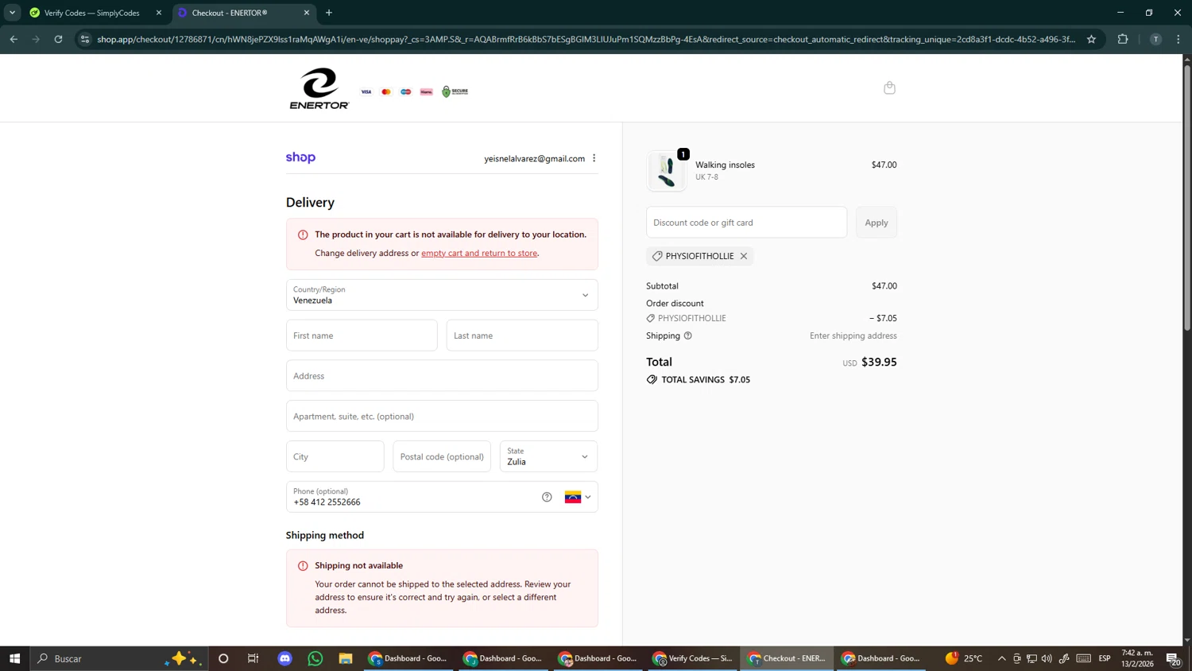Click shipping info question mark icon
Viewport: 1192px width, 671px height.
688,335
